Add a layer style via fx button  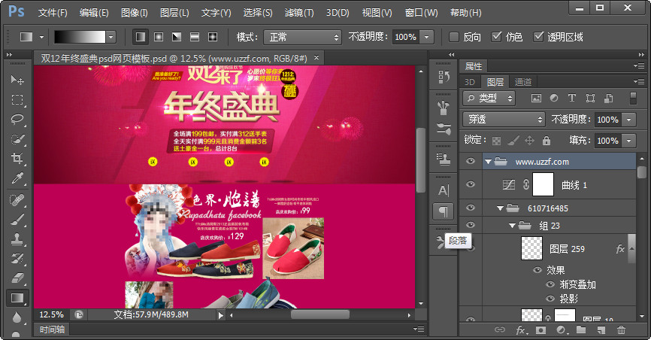[x=521, y=330]
